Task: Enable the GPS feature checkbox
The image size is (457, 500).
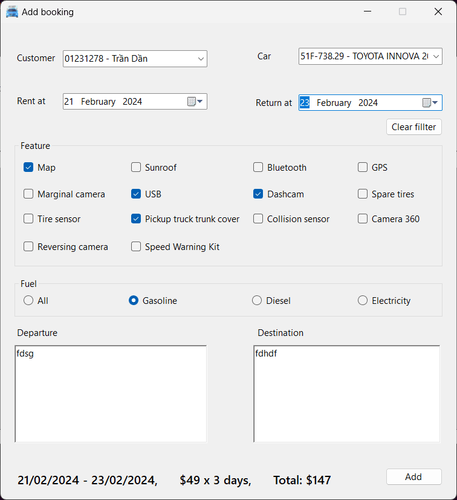Action: [x=363, y=168]
